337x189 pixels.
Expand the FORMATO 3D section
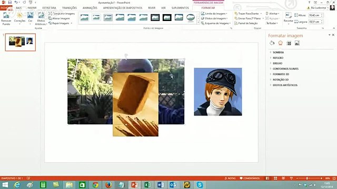(x=281, y=74)
